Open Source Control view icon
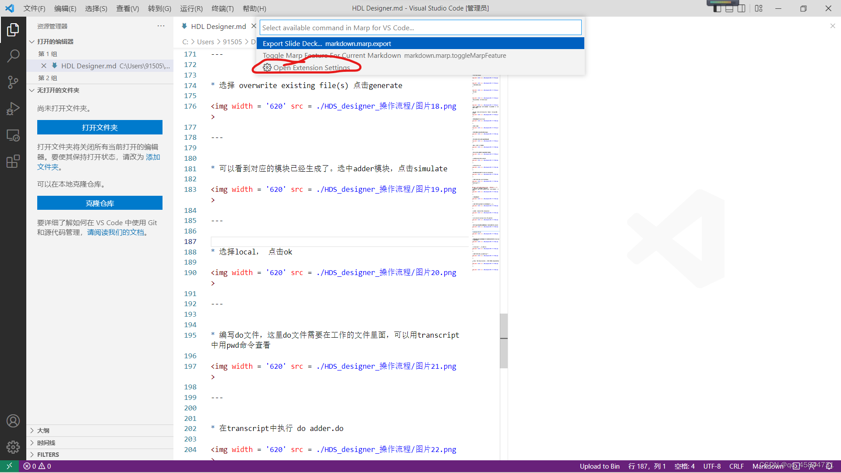The height and width of the screenshot is (473, 841). tap(13, 82)
